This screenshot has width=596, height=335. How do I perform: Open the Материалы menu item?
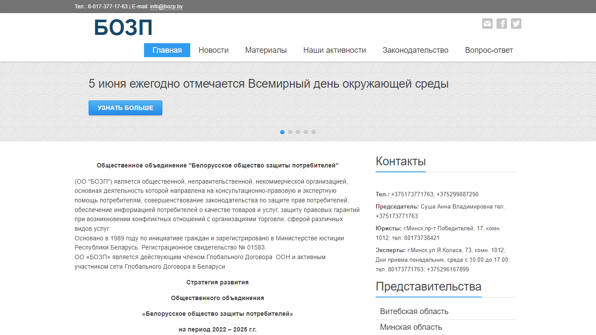tap(266, 50)
